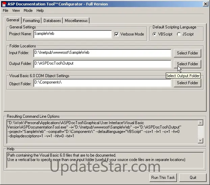Switch to the General tab

13,20
